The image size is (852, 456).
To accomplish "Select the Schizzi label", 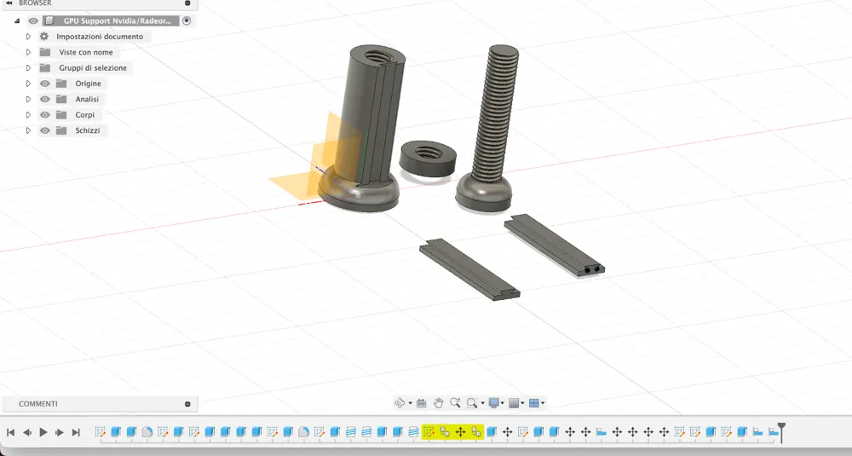I will click(88, 130).
